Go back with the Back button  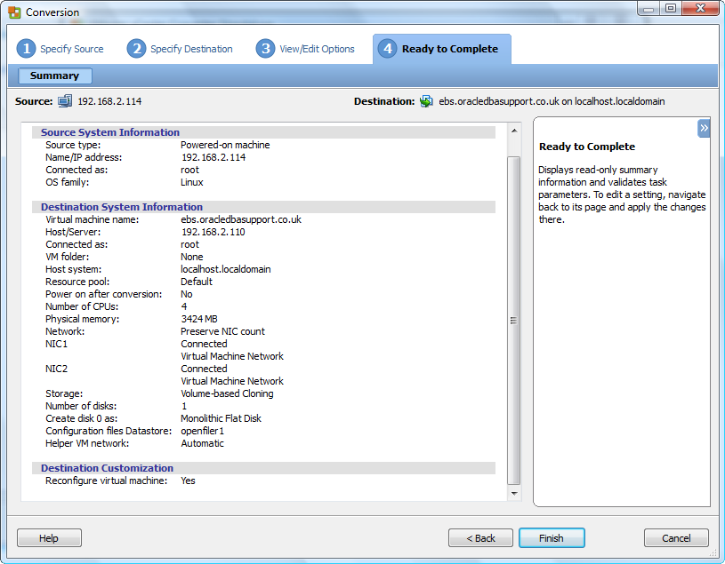tap(480, 538)
